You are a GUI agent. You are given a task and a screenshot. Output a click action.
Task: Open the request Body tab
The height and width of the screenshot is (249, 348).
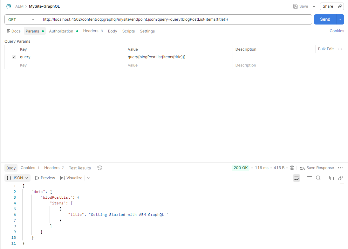(113, 31)
